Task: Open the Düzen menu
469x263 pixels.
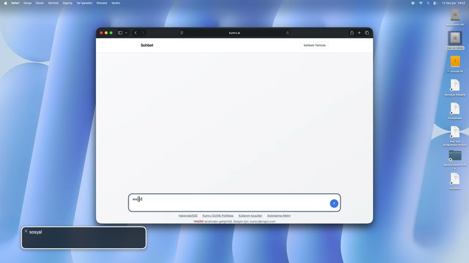Action: pos(40,3)
